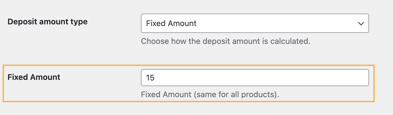Click the "Fixed Amount (same for all products)" description
The width and height of the screenshot is (393, 115).
(210, 94)
